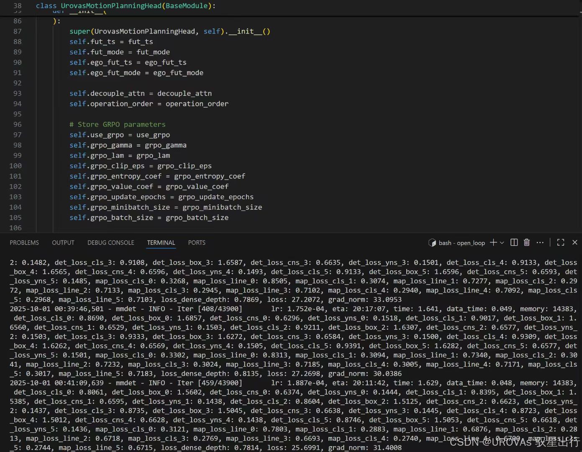Click the self.grpo_entropy_coef assignment line
This screenshot has width=582, height=452.
(157, 176)
